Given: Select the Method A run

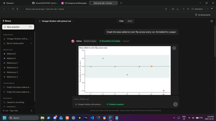Looking at the screenshot, I should pyautogui.click(x=11, y=58).
